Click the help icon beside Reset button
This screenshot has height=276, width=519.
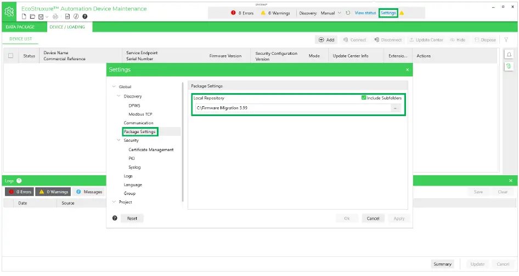115,218
